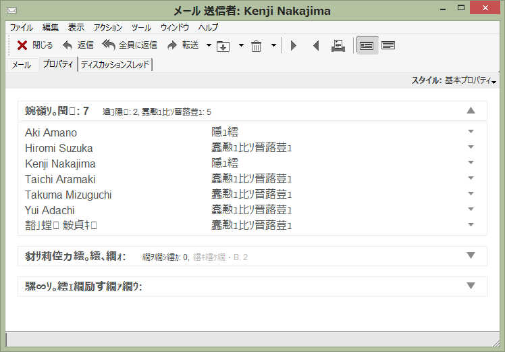Viewport: 505px width, 352px height.
Task: Click Kenji Nakajima in the recipient list
Action: pos(60,164)
